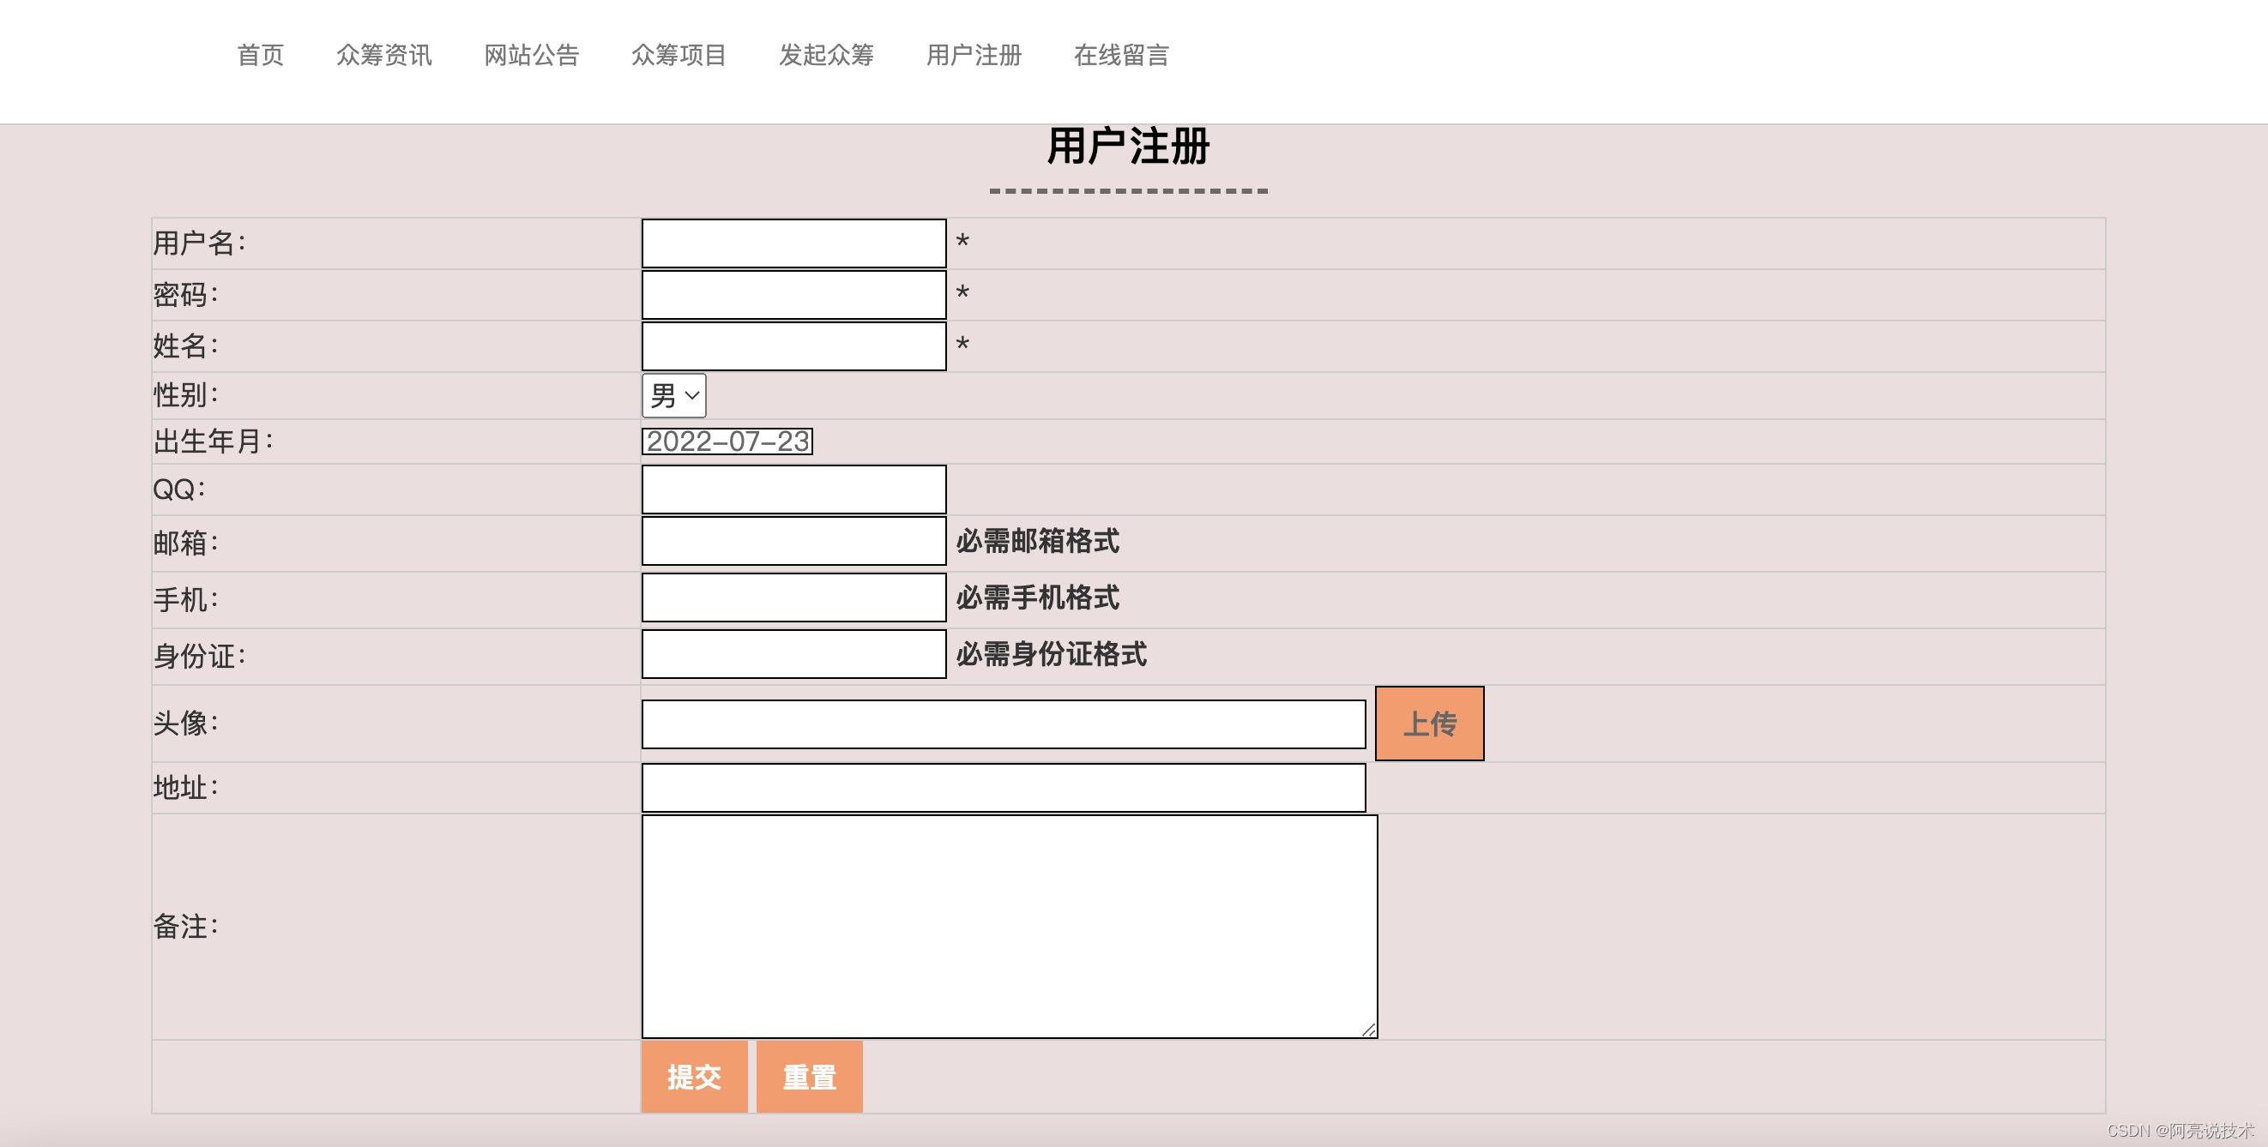Click the 手机 phone number field
Viewport: 2268px width, 1147px height.
click(x=793, y=598)
